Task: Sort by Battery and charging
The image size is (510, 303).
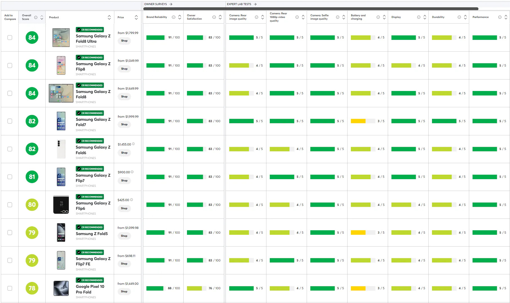Action: 384,17
